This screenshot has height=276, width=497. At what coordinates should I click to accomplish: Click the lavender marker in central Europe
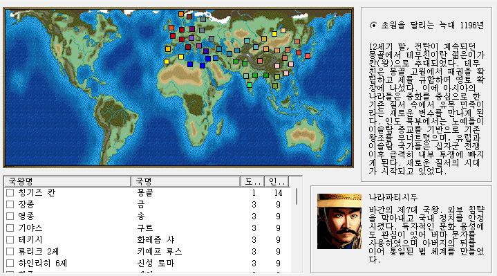tap(191, 38)
